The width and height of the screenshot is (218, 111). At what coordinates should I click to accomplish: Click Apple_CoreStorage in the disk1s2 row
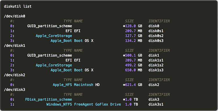[x=54, y=65]
